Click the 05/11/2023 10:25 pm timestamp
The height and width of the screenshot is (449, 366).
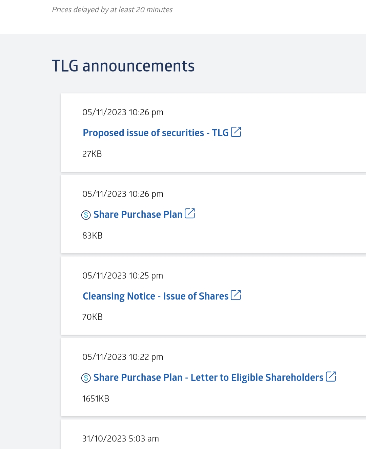pos(123,275)
